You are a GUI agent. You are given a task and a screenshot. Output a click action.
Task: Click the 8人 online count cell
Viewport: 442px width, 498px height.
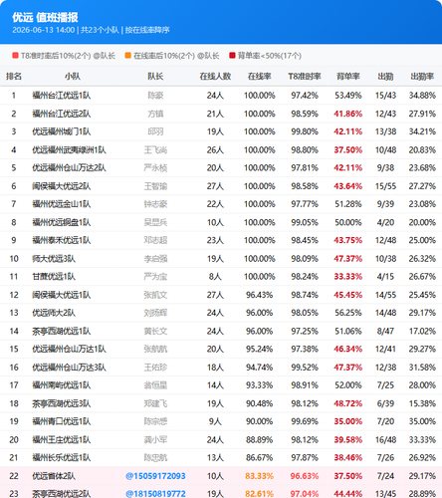215,277
